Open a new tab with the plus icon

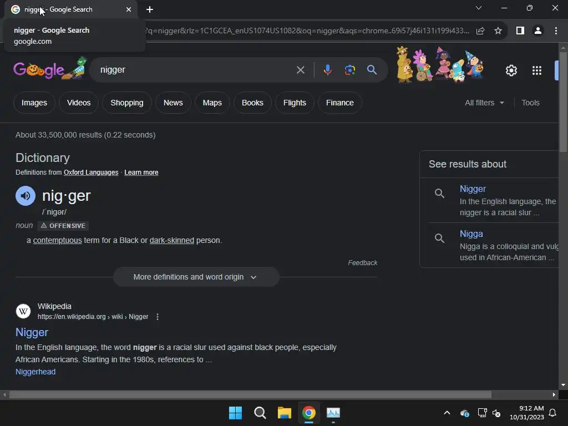(x=150, y=9)
